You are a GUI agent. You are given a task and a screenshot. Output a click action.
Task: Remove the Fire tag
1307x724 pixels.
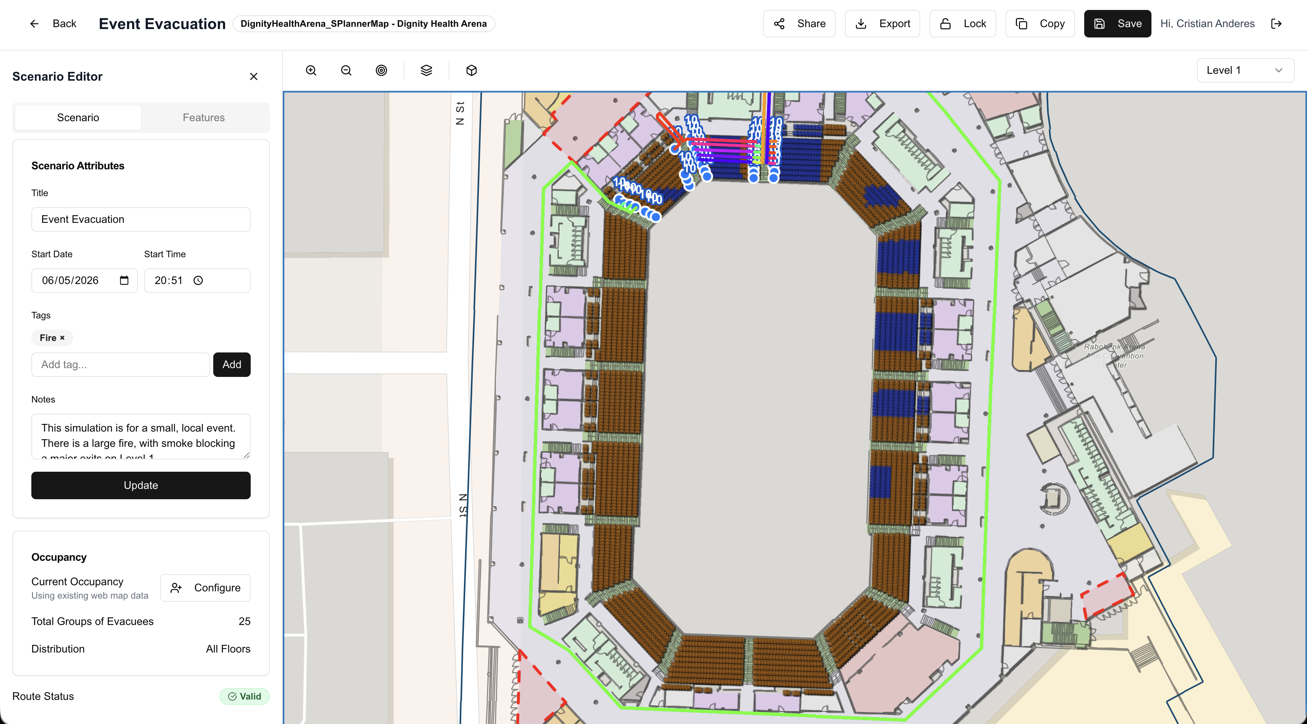(62, 338)
